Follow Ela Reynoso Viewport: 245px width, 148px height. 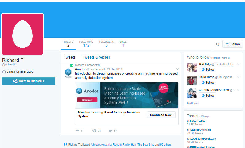tap(207, 82)
